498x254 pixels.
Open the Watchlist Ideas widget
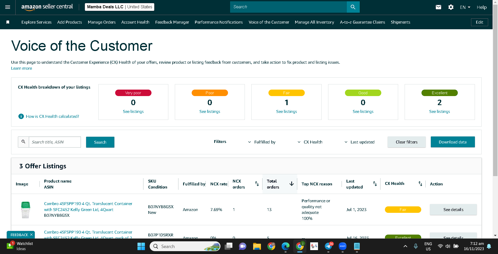pyautogui.click(x=20, y=246)
